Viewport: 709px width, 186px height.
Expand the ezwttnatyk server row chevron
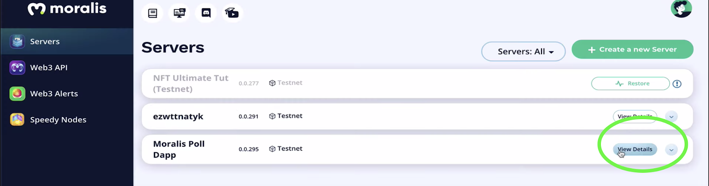(671, 117)
